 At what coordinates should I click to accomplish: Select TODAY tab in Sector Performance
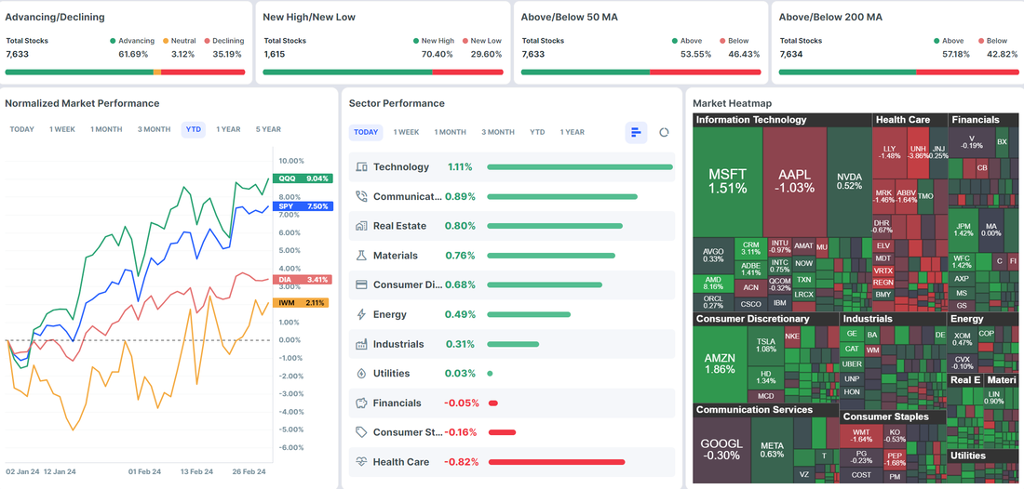pos(366,132)
